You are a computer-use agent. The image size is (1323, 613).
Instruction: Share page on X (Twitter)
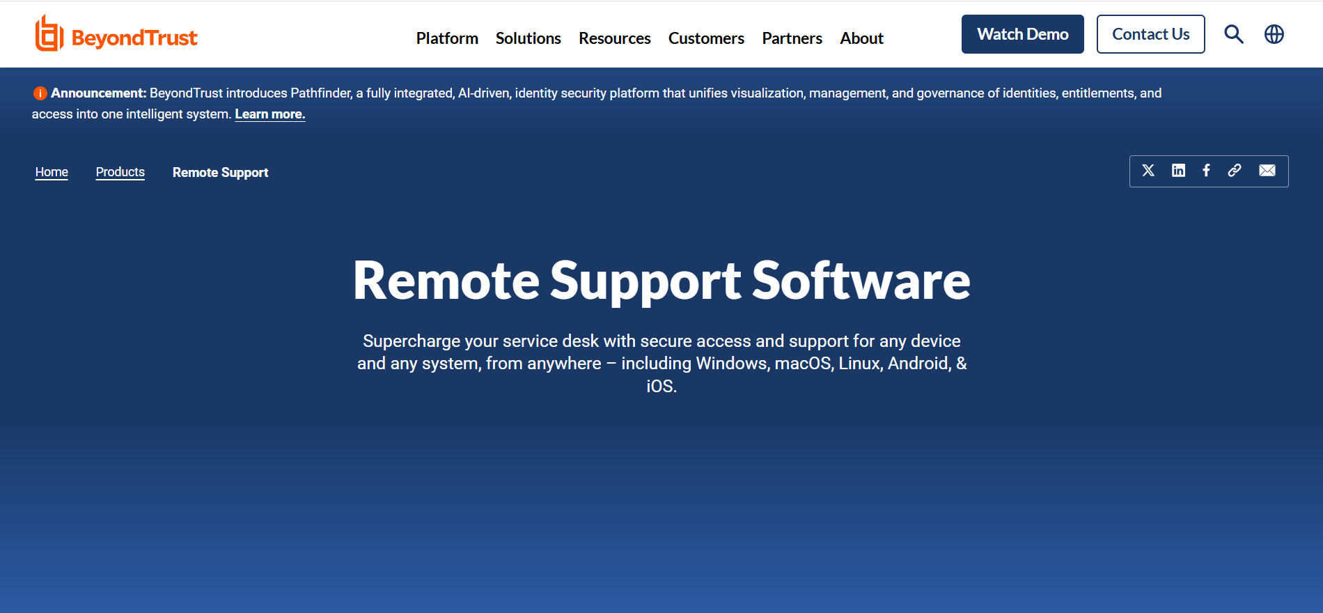(1148, 171)
